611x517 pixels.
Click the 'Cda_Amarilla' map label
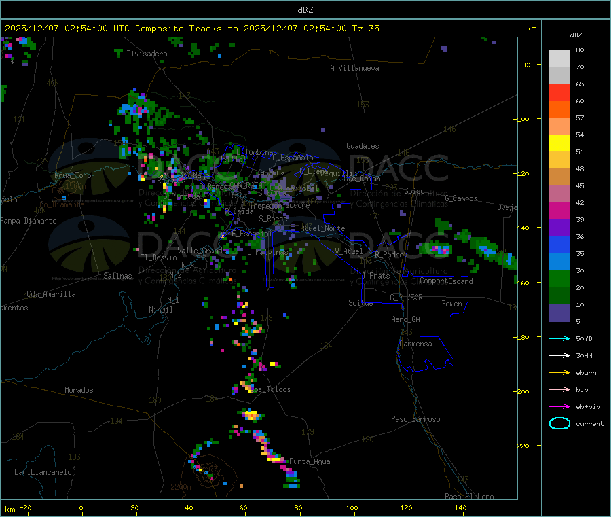tap(51, 294)
